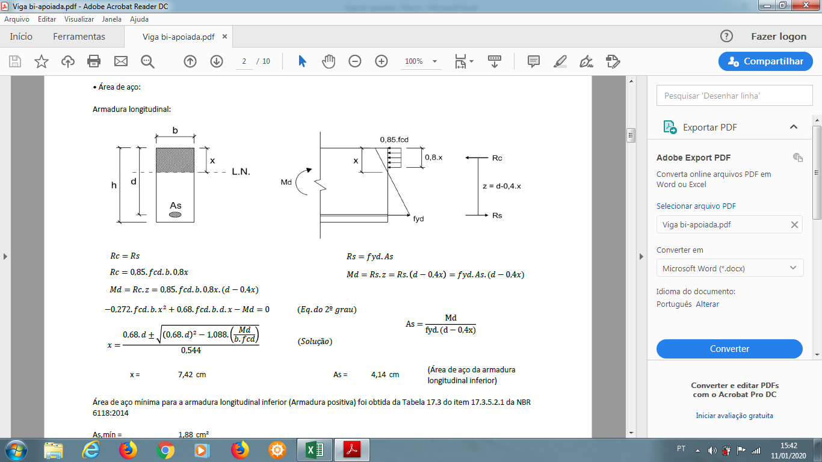This screenshot has height=462, width=822.
Task: Select the Viga bi-apoiada.pdf tab
Action: (179, 37)
